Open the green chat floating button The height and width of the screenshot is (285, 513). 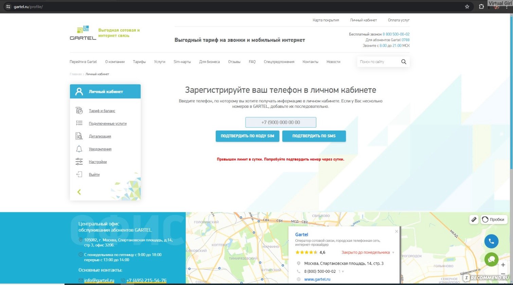tap(491, 259)
